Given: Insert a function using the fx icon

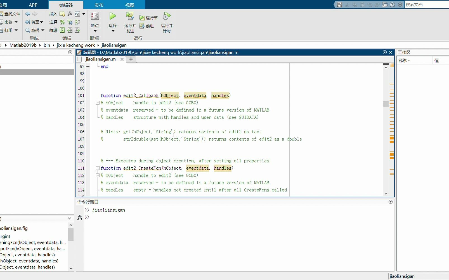Looking at the screenshot, I should point(70,14).
